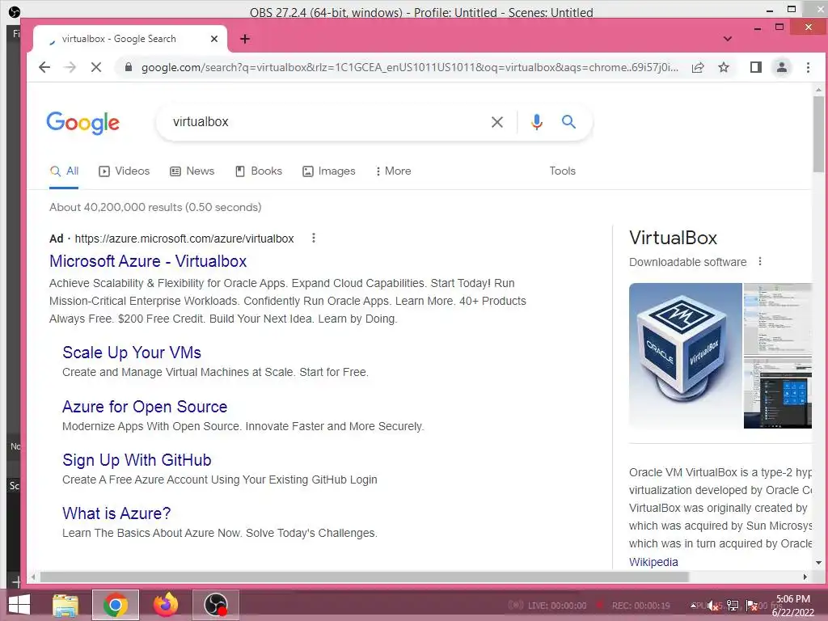
Task: Launch Firefox from taskbar
Action: [x=165, y=605]
